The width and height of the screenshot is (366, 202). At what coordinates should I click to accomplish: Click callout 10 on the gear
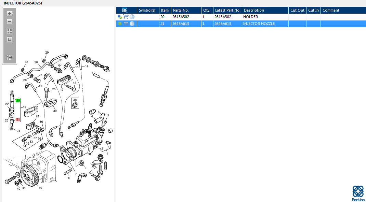(x=40, y=188)
